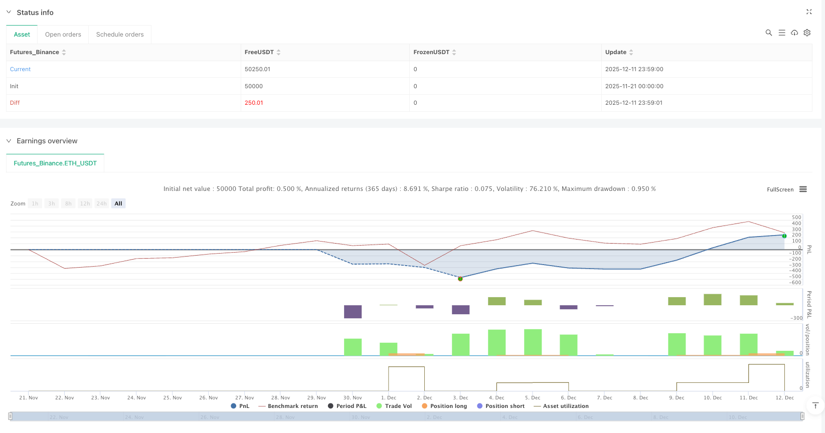Click the cloud download icon
This screenshot has height=433, width=825.
794,33
